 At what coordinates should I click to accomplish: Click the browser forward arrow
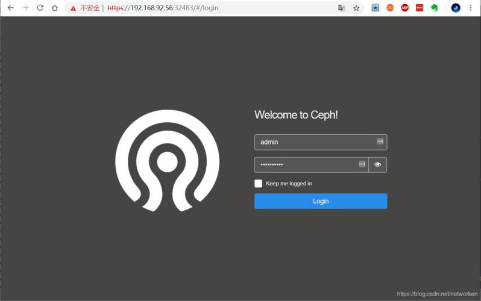[x=25, y=8]
